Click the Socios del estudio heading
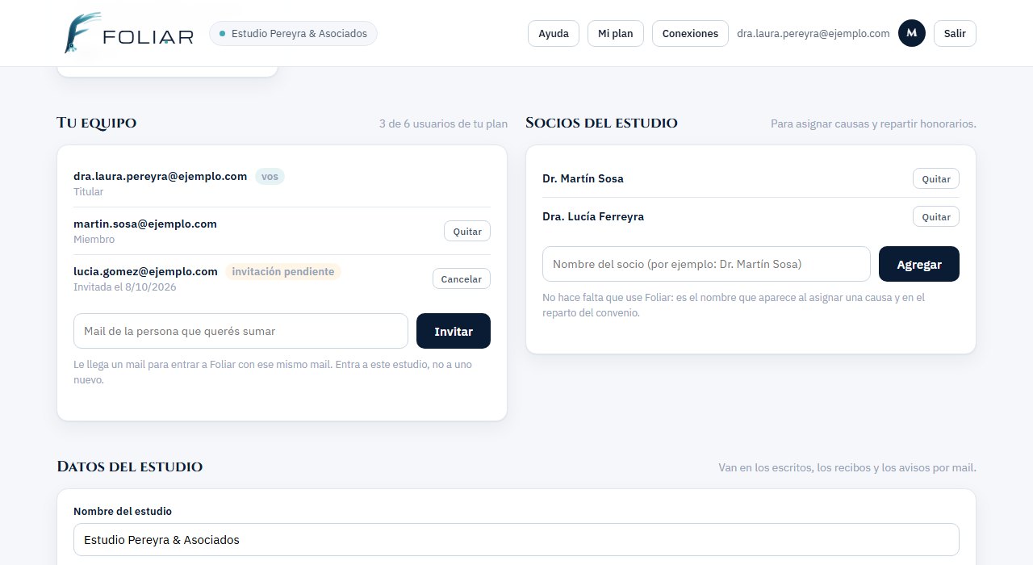Viewport: 1033px width, 565px height. coord(601,123)
